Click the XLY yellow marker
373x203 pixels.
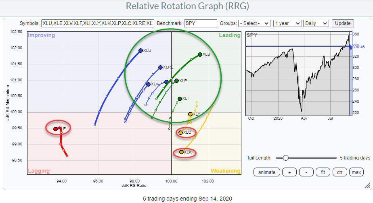190,114
